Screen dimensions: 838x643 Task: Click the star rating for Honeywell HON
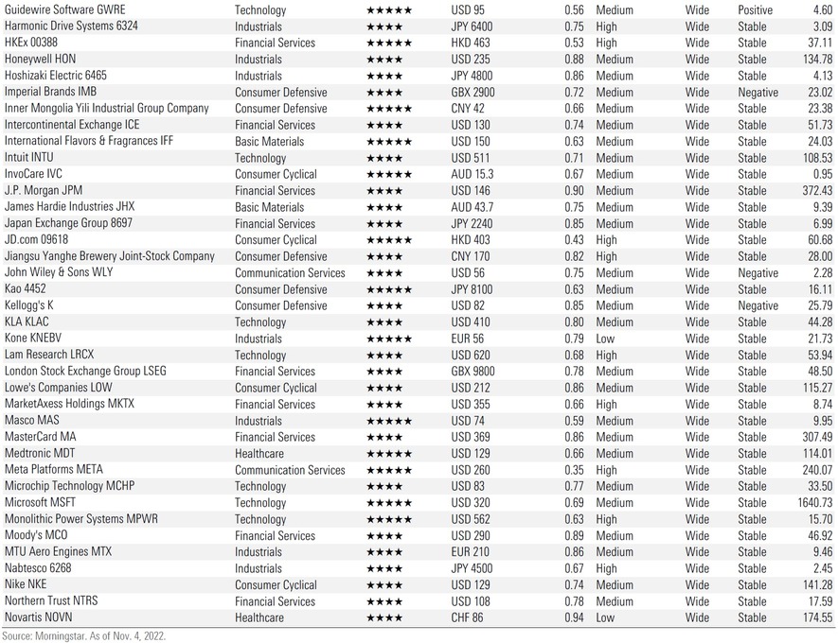pos(384,59)
